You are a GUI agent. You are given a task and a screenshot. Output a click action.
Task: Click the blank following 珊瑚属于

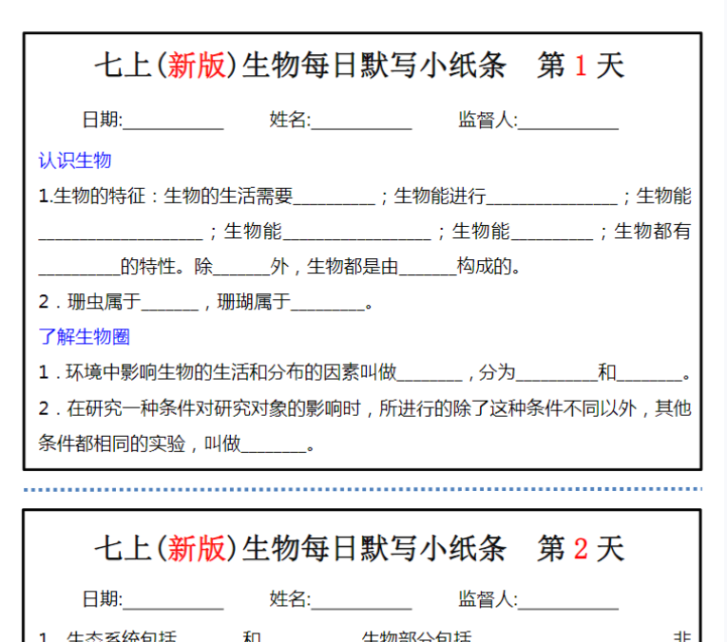tap(328, 303)
